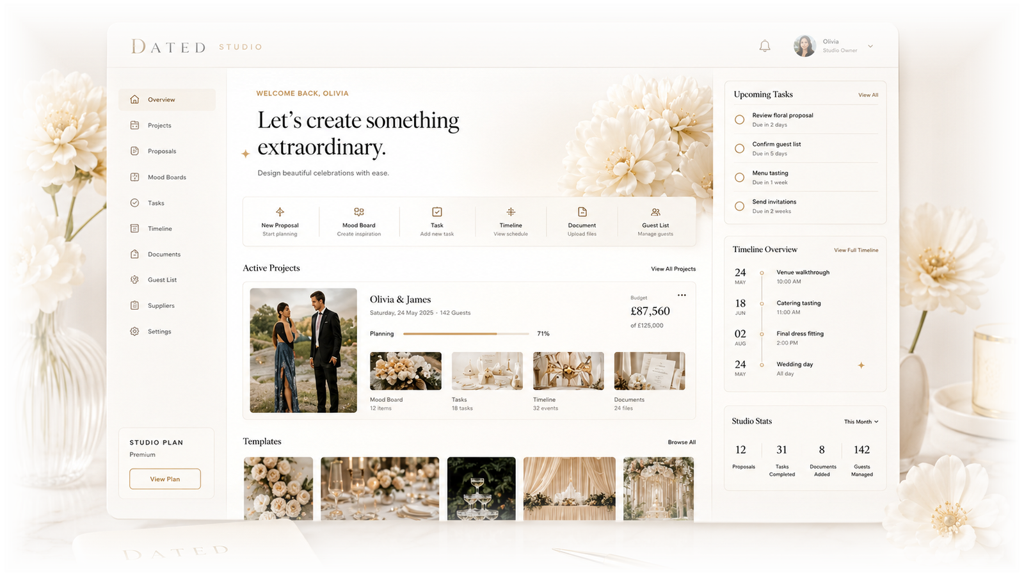Click the Overview home icon in sidebar
Image resolution: width=1024 pixels, height=576 pixels.
point(134,99)
